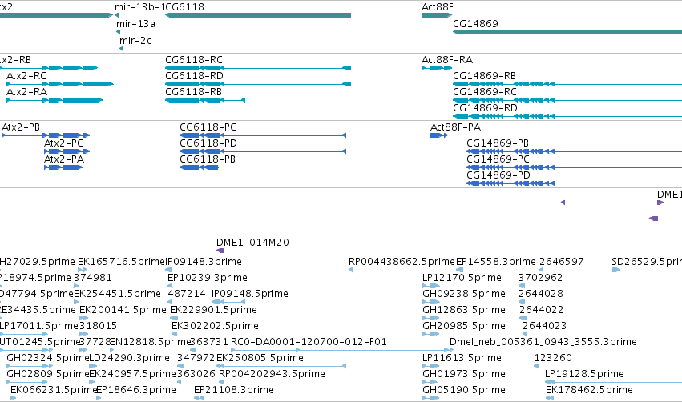The height and width of the screenshot is (402, 682).
Task: Select the DME1-014M20 clone feature
Action: [449, 251]
